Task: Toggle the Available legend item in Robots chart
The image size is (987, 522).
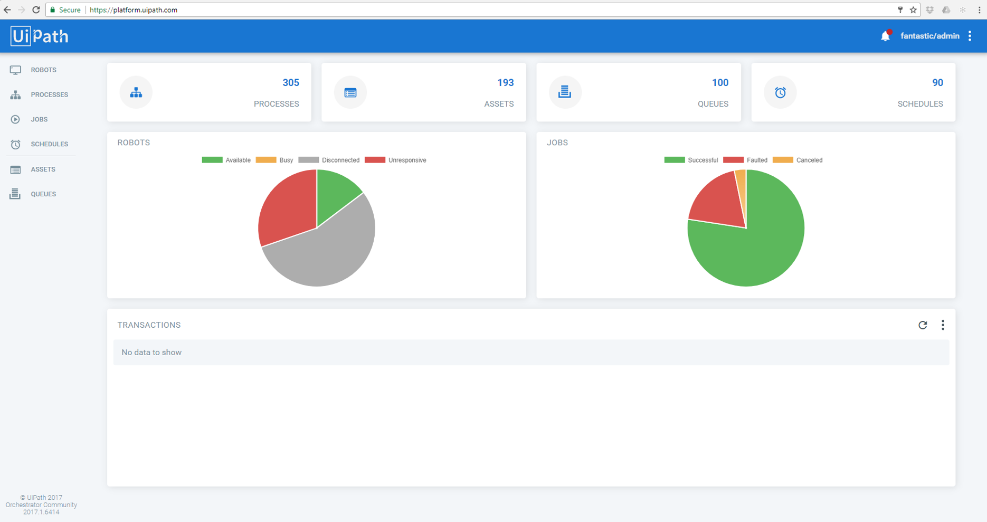Action: [x=226, y=160]
